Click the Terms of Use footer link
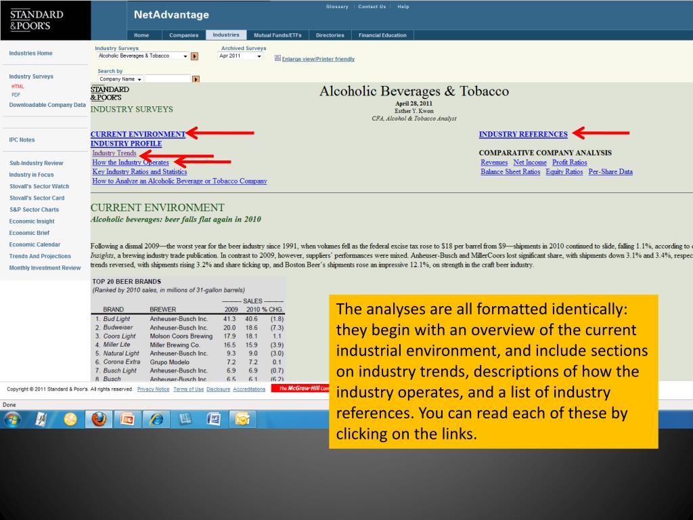Screen dimensions: 693x520 click(188, 389)
